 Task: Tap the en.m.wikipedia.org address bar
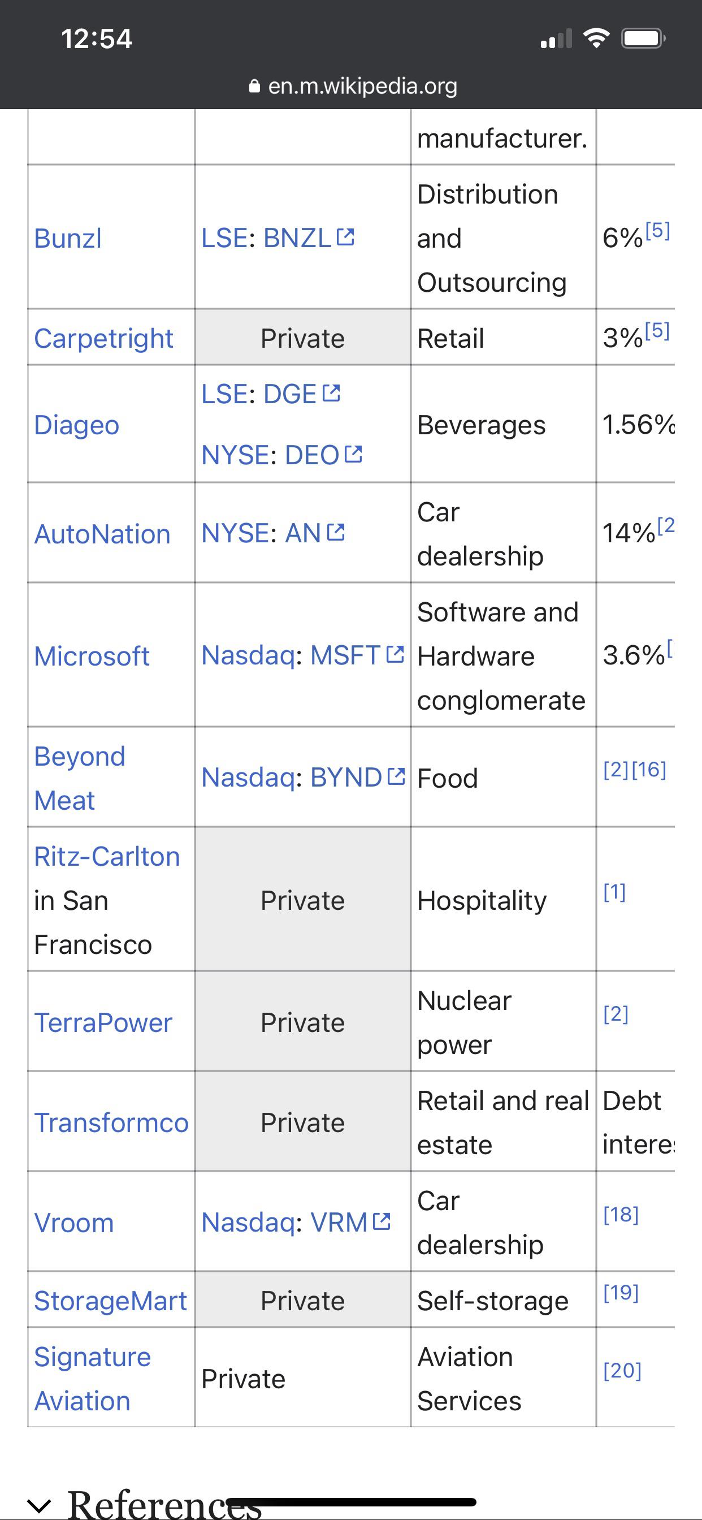point(362,87)
